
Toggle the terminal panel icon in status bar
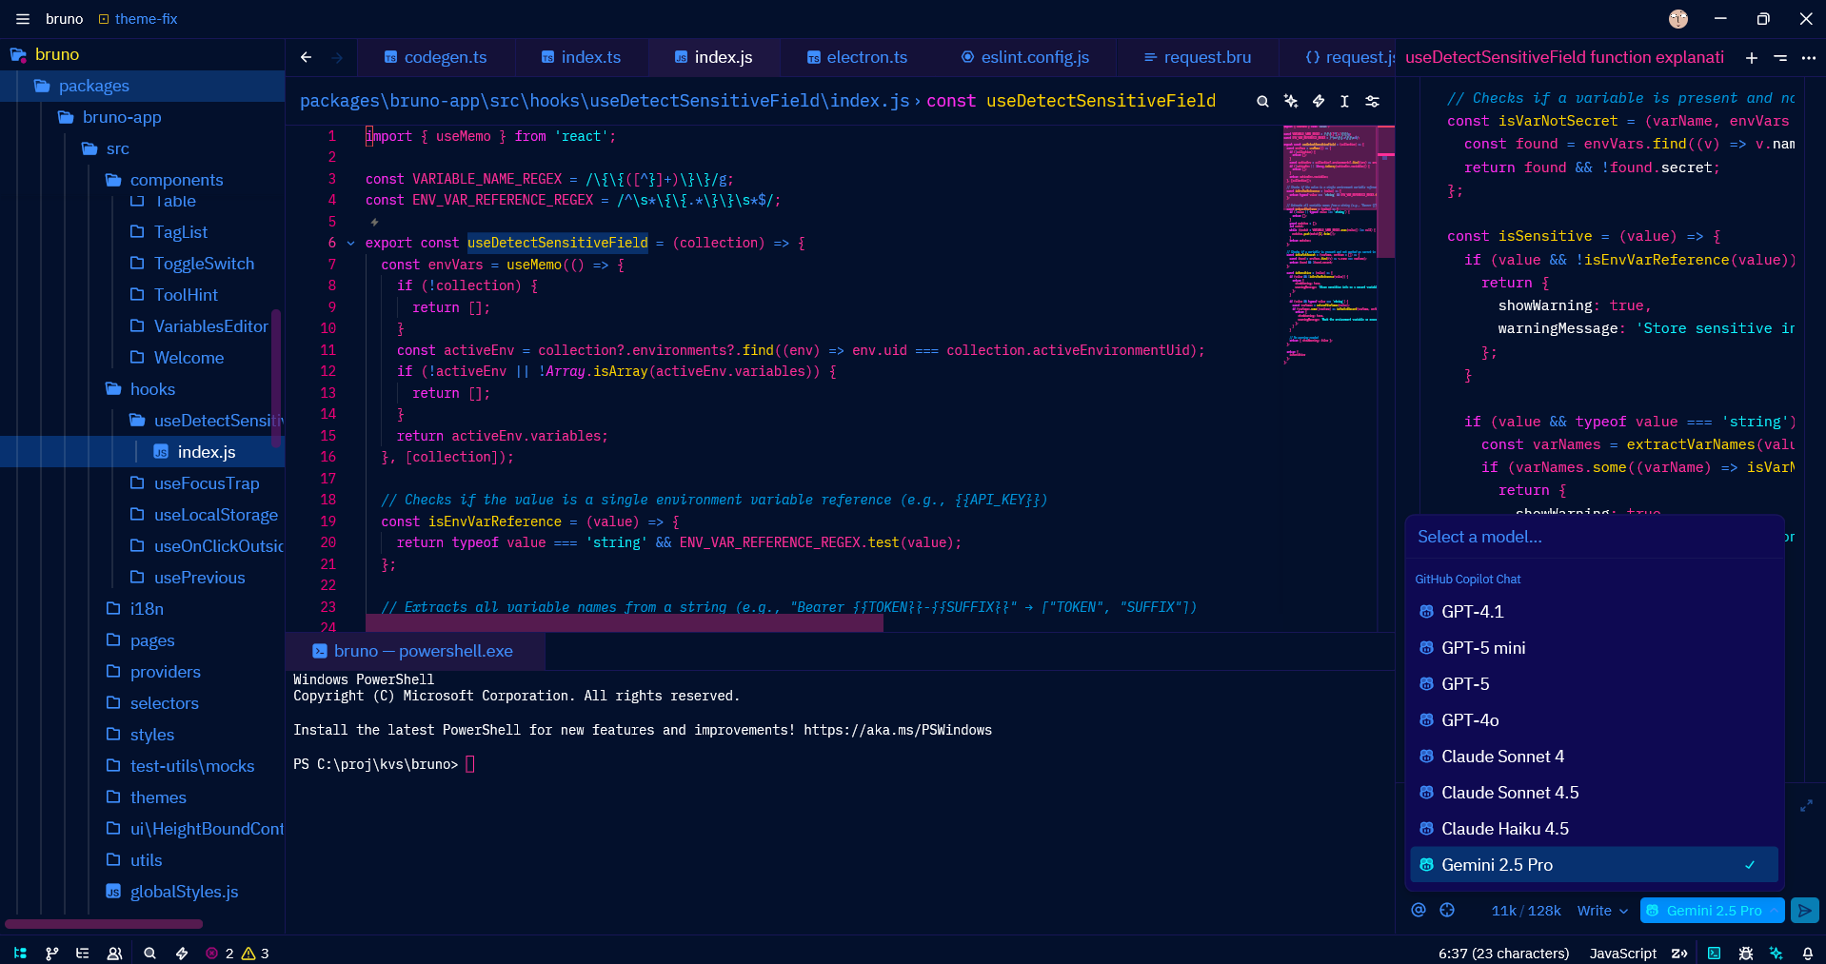click(x=1714, y=953)
